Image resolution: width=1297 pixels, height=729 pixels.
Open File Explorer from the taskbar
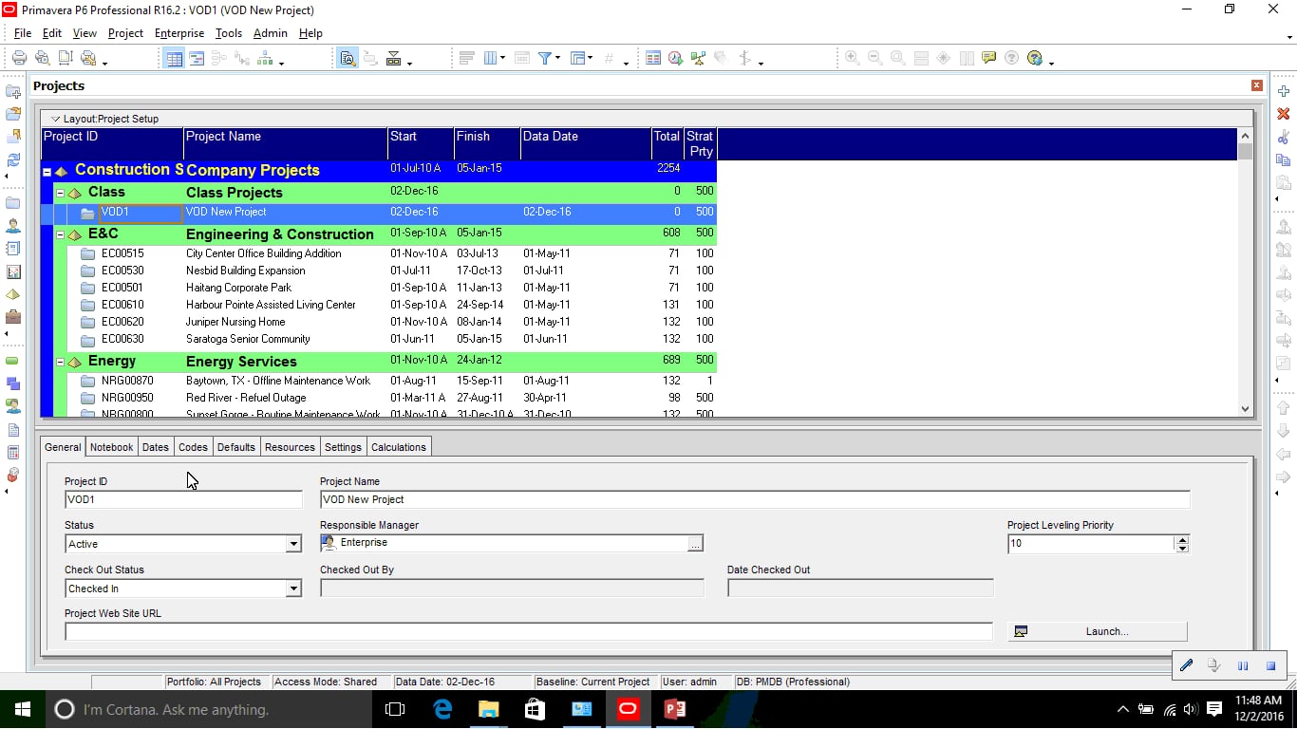coord(488,709)
